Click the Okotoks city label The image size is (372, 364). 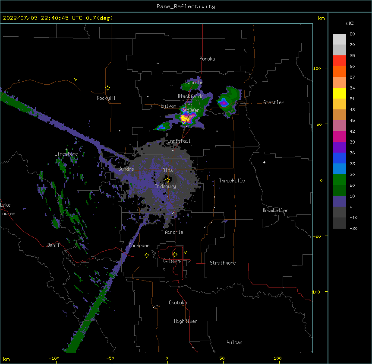click(x=178, y=303)
